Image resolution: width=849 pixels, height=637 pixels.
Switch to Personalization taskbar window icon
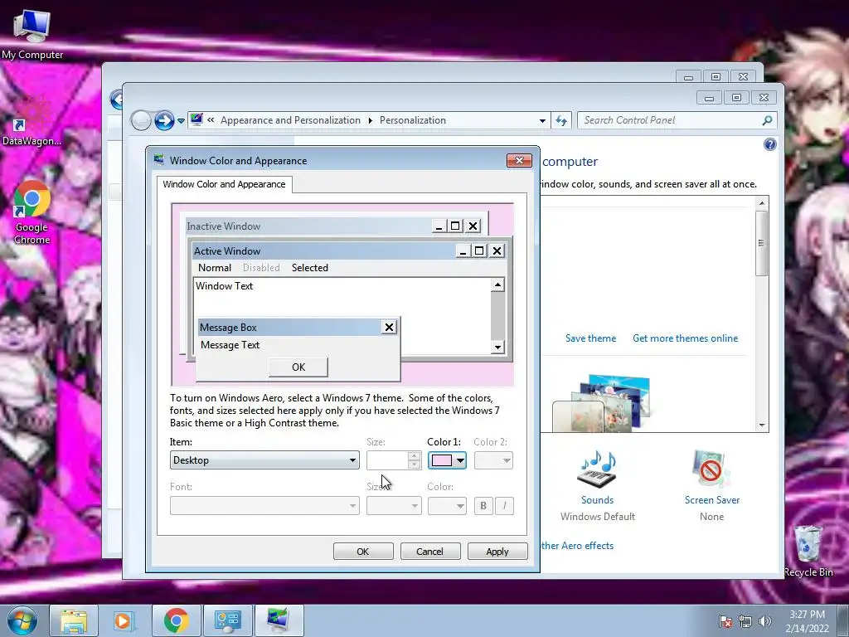[x=279, y=620]
